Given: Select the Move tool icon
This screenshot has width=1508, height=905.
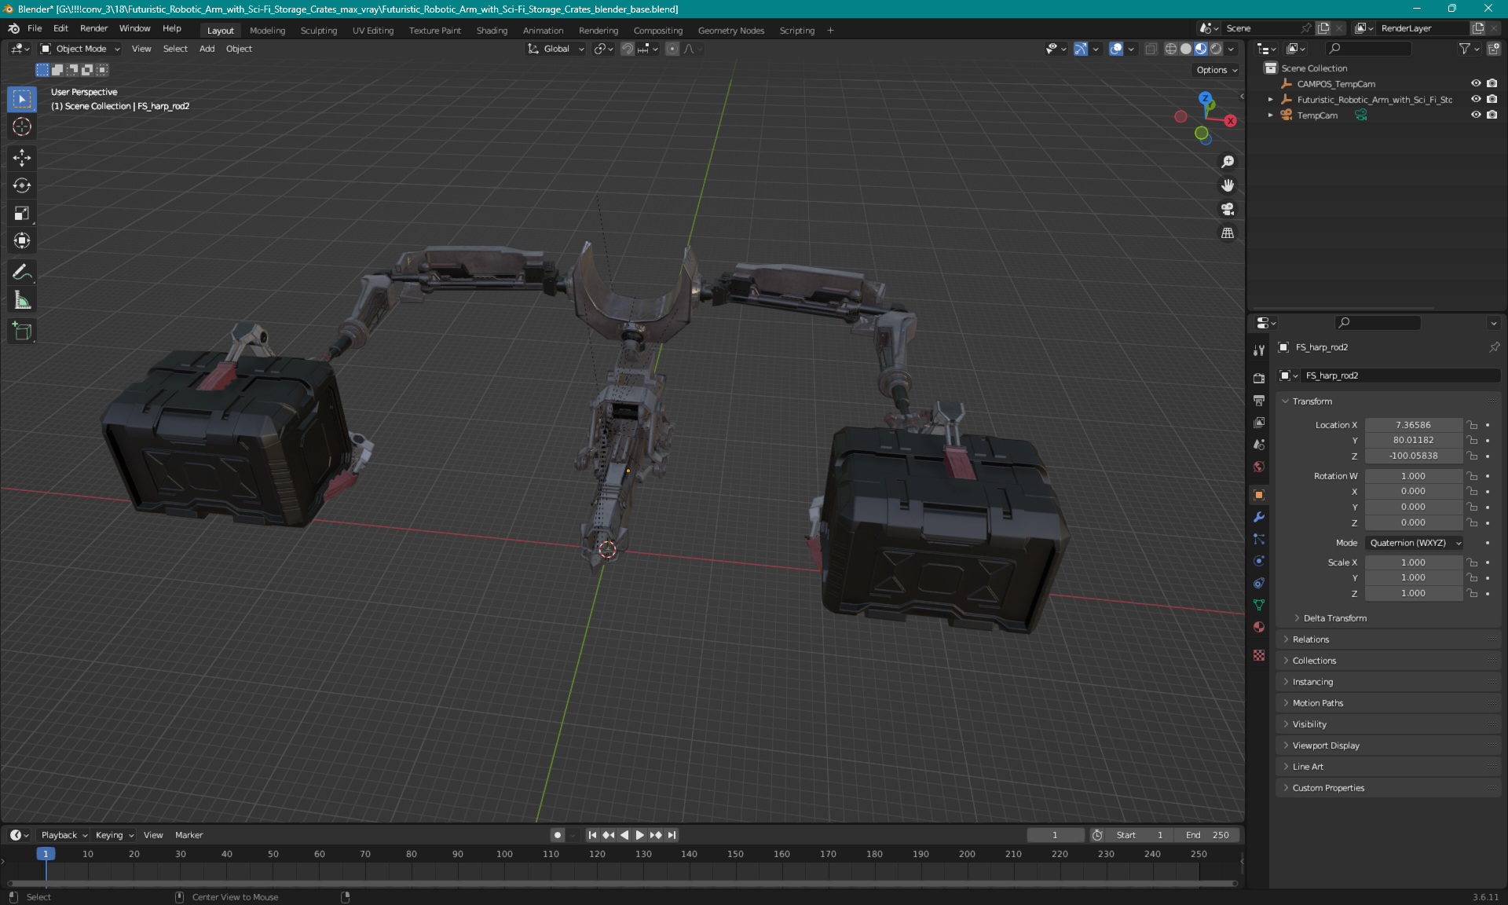Looking at the screenshot, I should pyautogui.click(x=23, y=157).
